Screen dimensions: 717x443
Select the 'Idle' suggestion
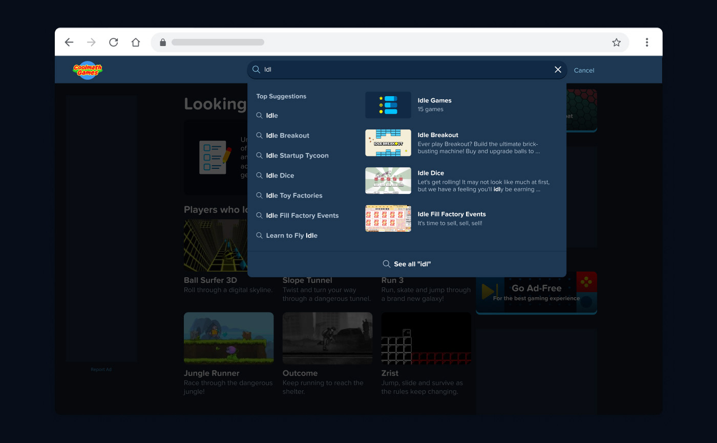coord(271,116)
